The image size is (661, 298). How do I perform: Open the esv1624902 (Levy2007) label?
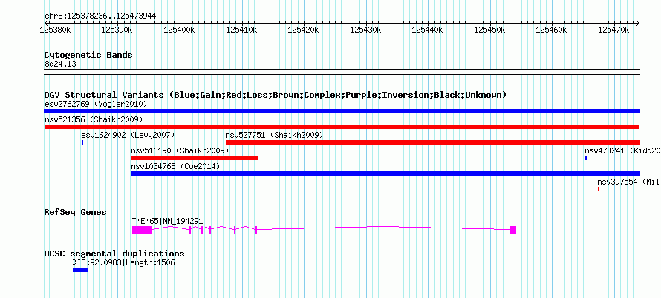pos(128,135)
